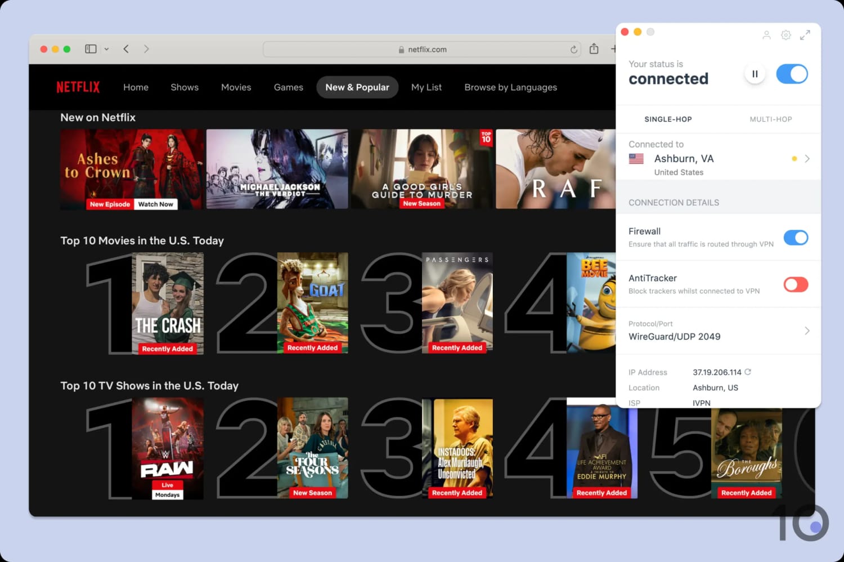Refresh the IP address info
Viewport: 844px width, 562px height.
pyautogui.click(x=748, y=372)
